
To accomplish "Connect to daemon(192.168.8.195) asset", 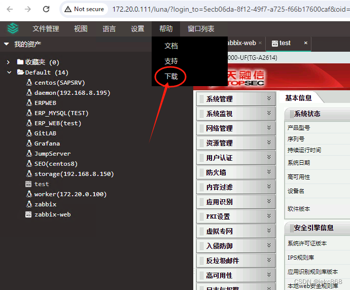I will pos(73,93).
